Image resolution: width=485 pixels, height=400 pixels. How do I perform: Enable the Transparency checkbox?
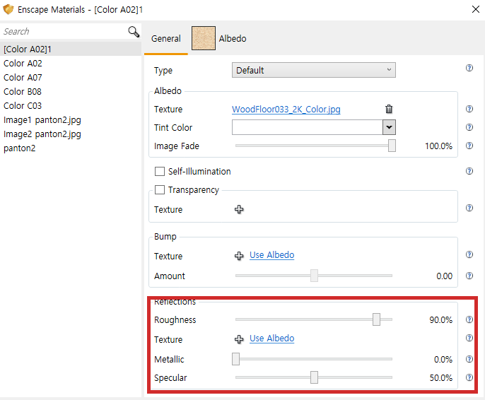click(x=160, y=190)
